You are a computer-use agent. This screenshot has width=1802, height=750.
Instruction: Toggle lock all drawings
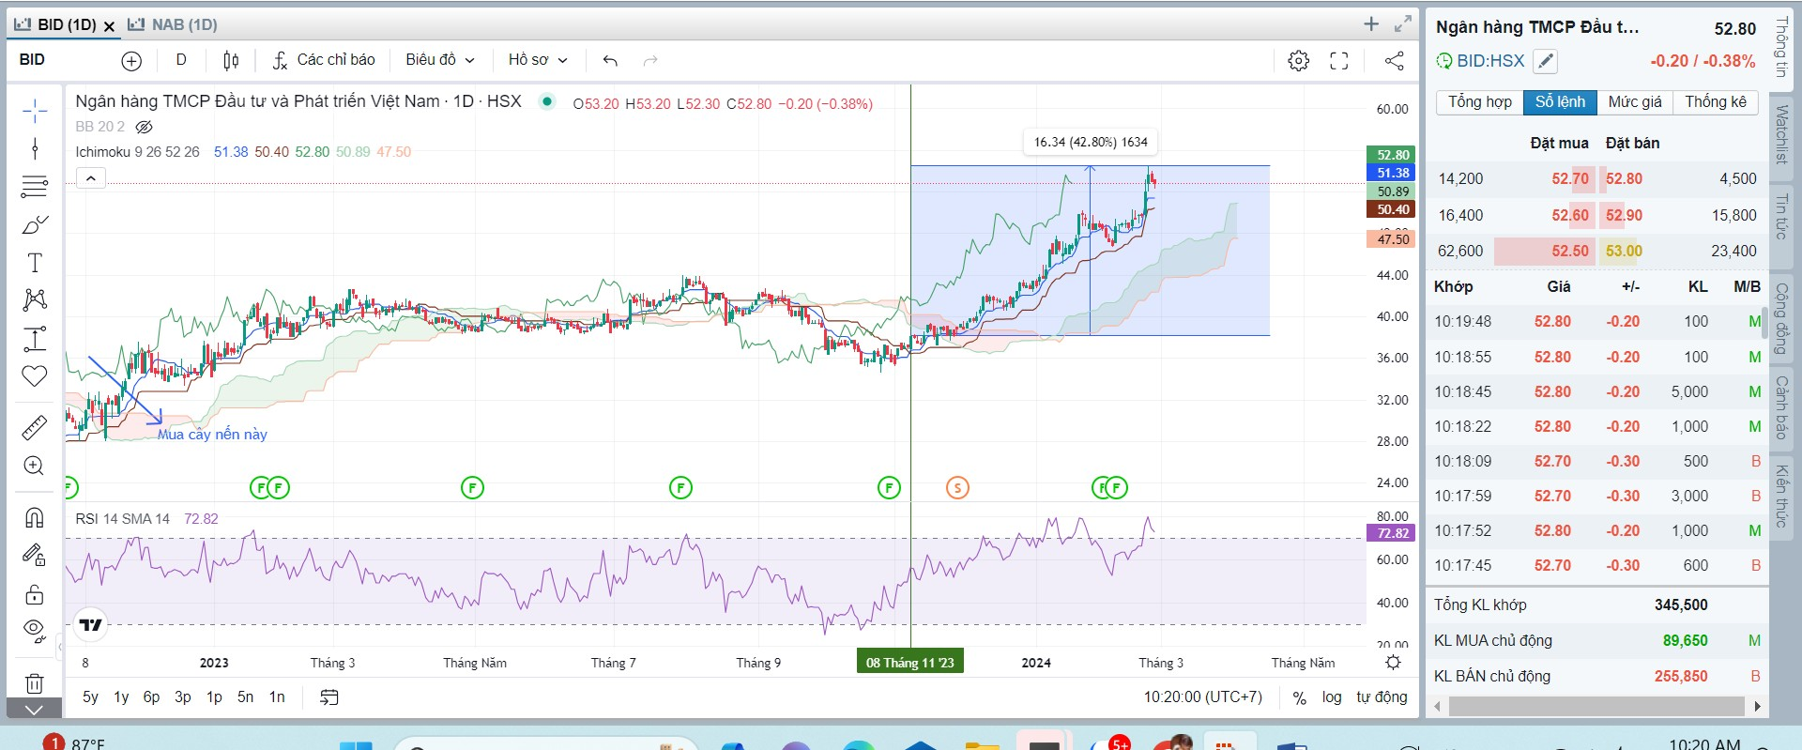(x=35, y=594)
